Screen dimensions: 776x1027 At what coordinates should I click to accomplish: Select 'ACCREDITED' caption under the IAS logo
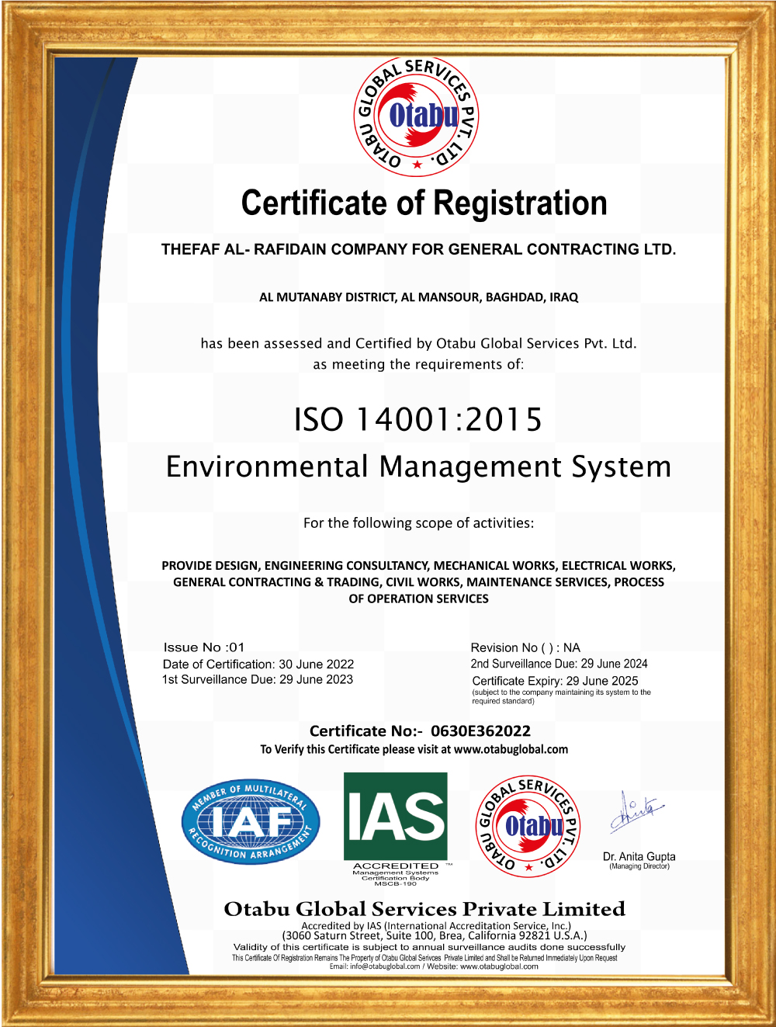pos(396,866)
